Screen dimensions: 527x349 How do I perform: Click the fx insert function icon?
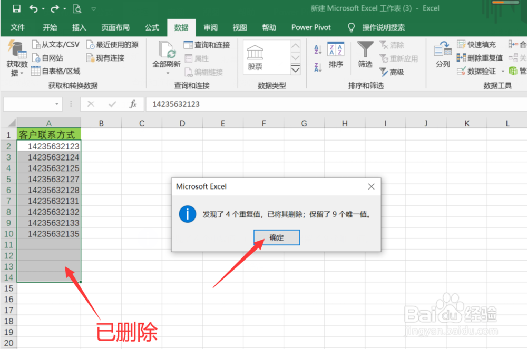[x=133, y=104]
